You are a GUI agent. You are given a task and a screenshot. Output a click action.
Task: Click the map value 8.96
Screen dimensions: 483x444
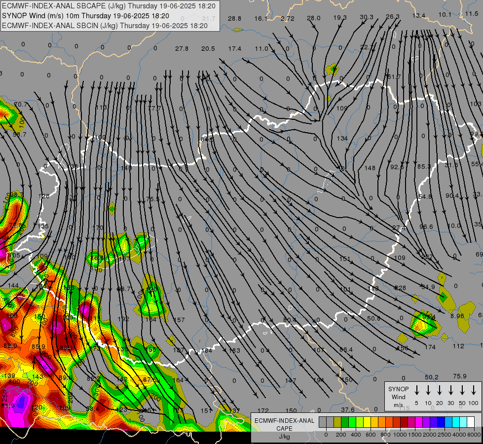457,316
